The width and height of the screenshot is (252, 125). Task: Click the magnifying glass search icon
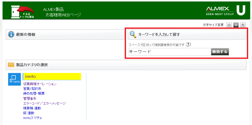tap(133, 34)
